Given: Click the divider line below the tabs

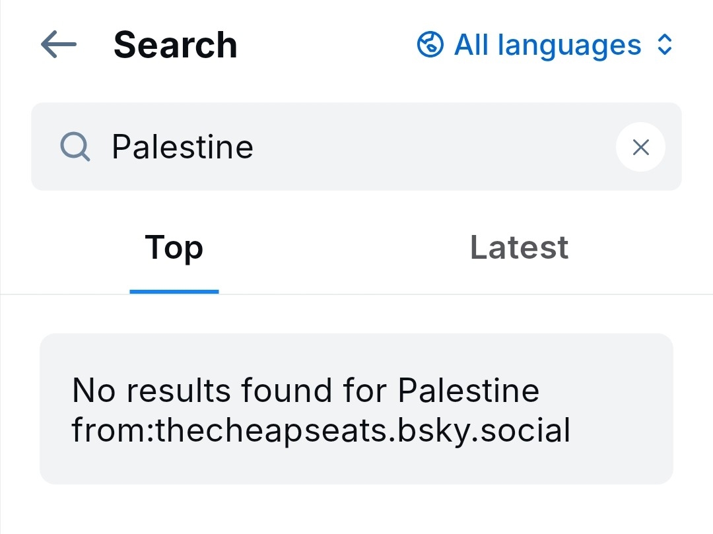Looking at the screenshot, I should [x=462, y=294].
